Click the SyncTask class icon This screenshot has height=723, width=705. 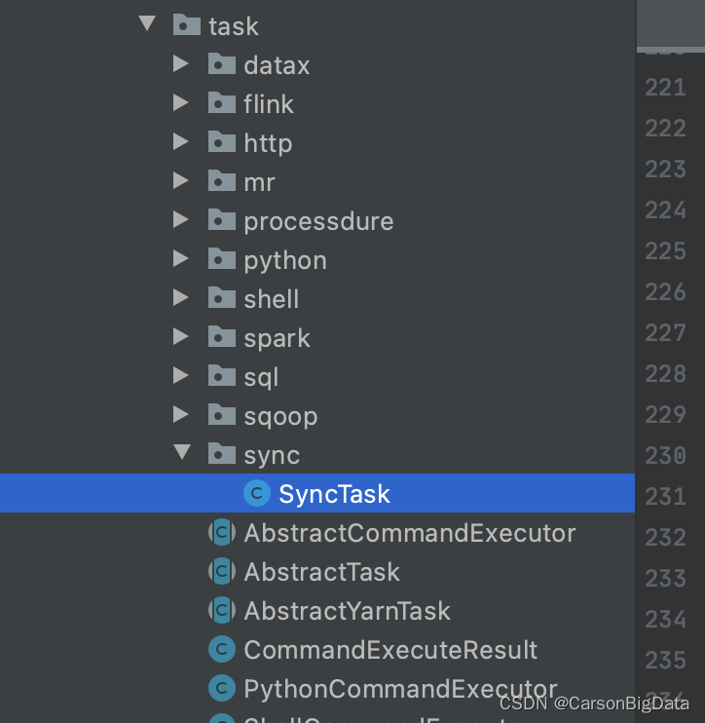pyautogui.click(x=257, y=493)
